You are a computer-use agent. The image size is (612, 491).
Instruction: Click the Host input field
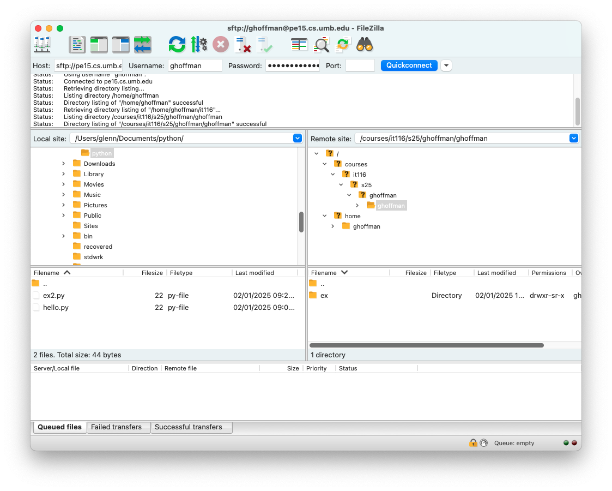pyautogui.click(x=88, y=65)
